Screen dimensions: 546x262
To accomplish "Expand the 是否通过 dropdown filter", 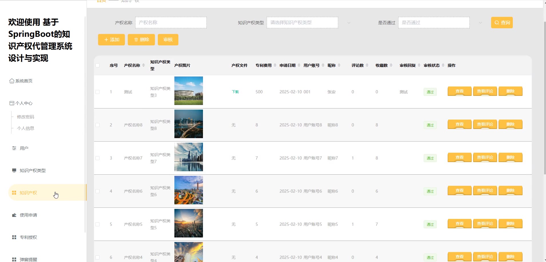I will (x=434, y=23).
